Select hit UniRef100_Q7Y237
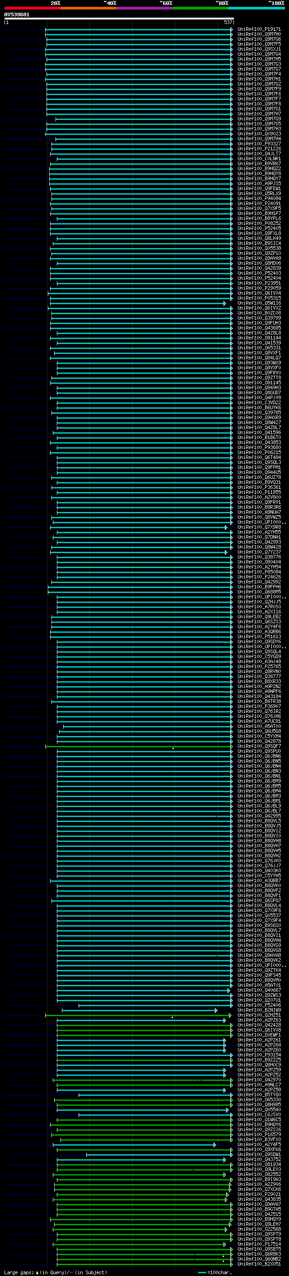 click(259, 552)
